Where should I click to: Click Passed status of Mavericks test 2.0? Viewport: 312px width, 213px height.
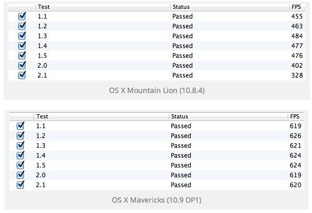(182, 175)
